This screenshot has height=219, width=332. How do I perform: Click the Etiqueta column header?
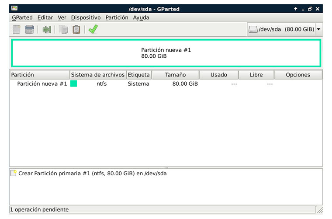[x=139, y=75]
